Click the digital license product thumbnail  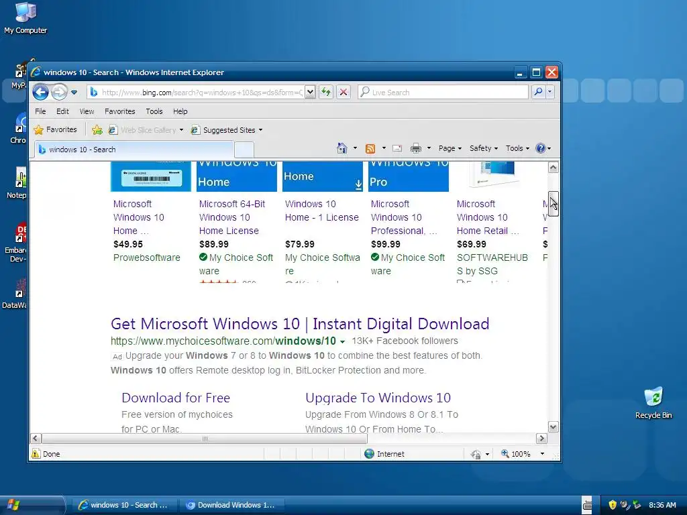(151, 176)
